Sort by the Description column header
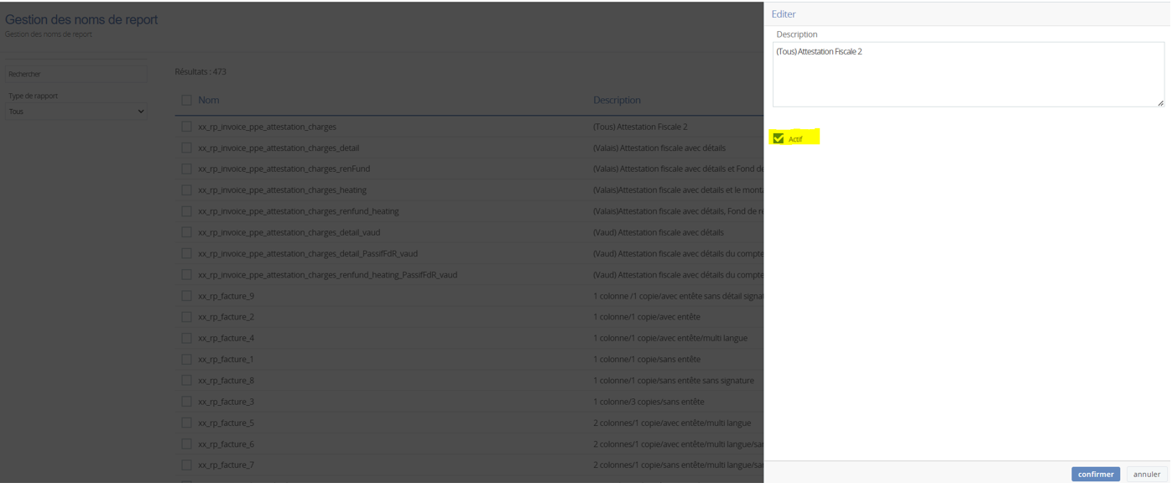1172x488 pixels. click(x=617, y=100)
